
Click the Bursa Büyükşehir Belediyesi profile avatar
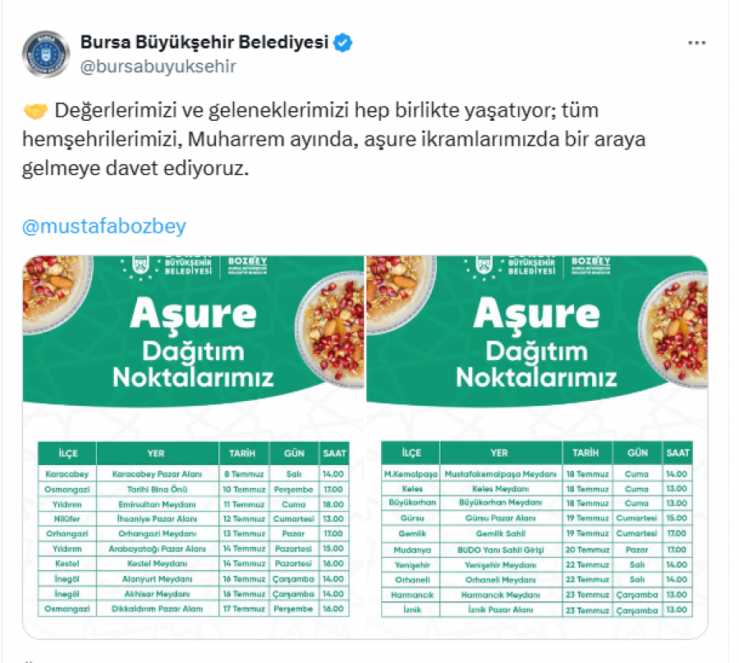[x=46, y=53]
